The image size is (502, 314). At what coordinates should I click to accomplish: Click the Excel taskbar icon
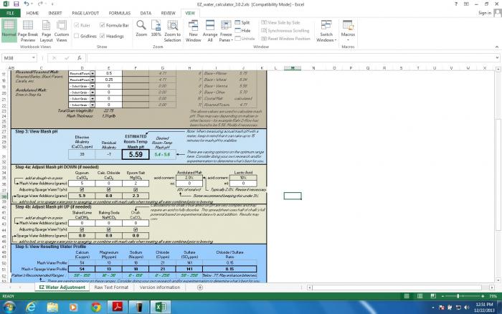pyautogui.click(x=161, y=308)
